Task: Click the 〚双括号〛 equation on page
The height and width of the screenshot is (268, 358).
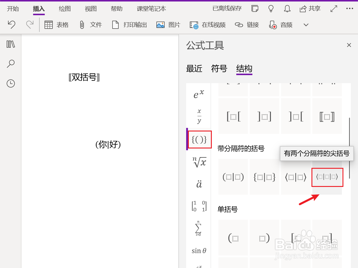Action: click(x=84, y=78)
